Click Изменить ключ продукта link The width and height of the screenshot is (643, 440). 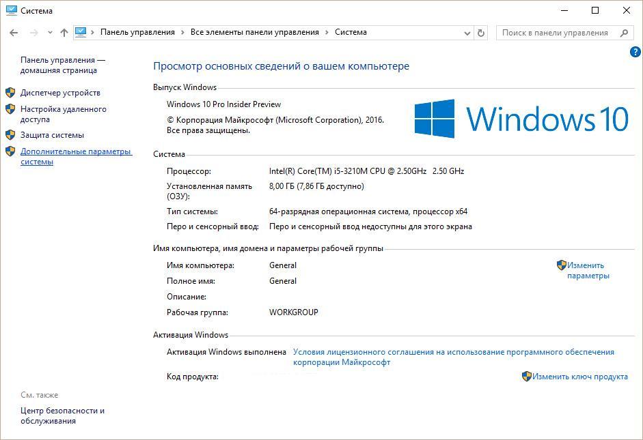click(x=580, y=377)
